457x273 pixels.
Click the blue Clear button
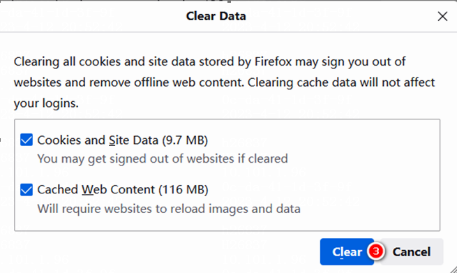pyautogui.click(x=347, y=252)
